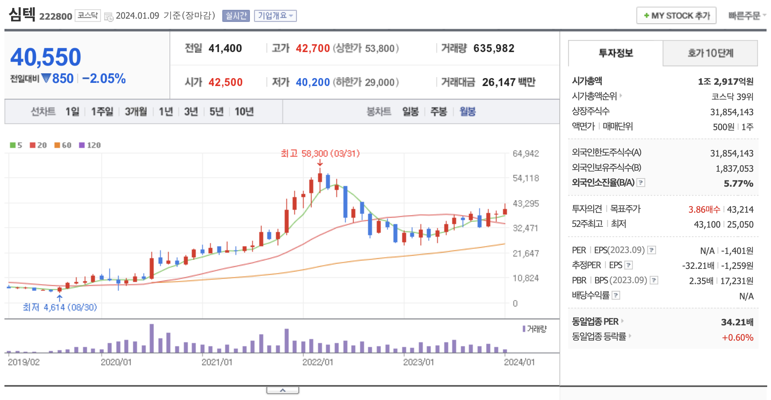Click the help icon next to 외국인소진율(B/A)
771x400 pixels.
click(x=641, y=183)
